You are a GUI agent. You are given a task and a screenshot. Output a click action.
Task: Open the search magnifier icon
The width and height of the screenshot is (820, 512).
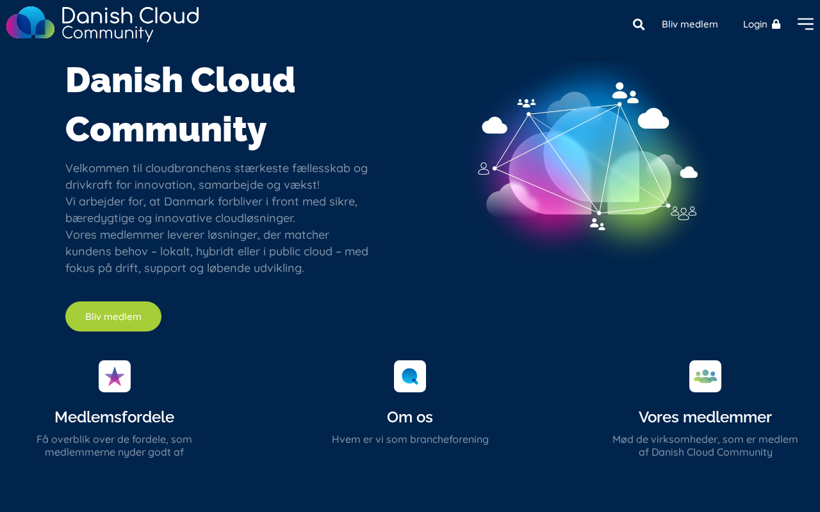639,24
